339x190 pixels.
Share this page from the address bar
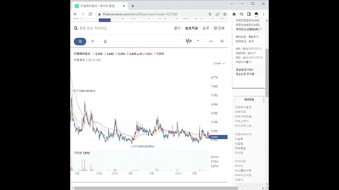pos(217,14)
